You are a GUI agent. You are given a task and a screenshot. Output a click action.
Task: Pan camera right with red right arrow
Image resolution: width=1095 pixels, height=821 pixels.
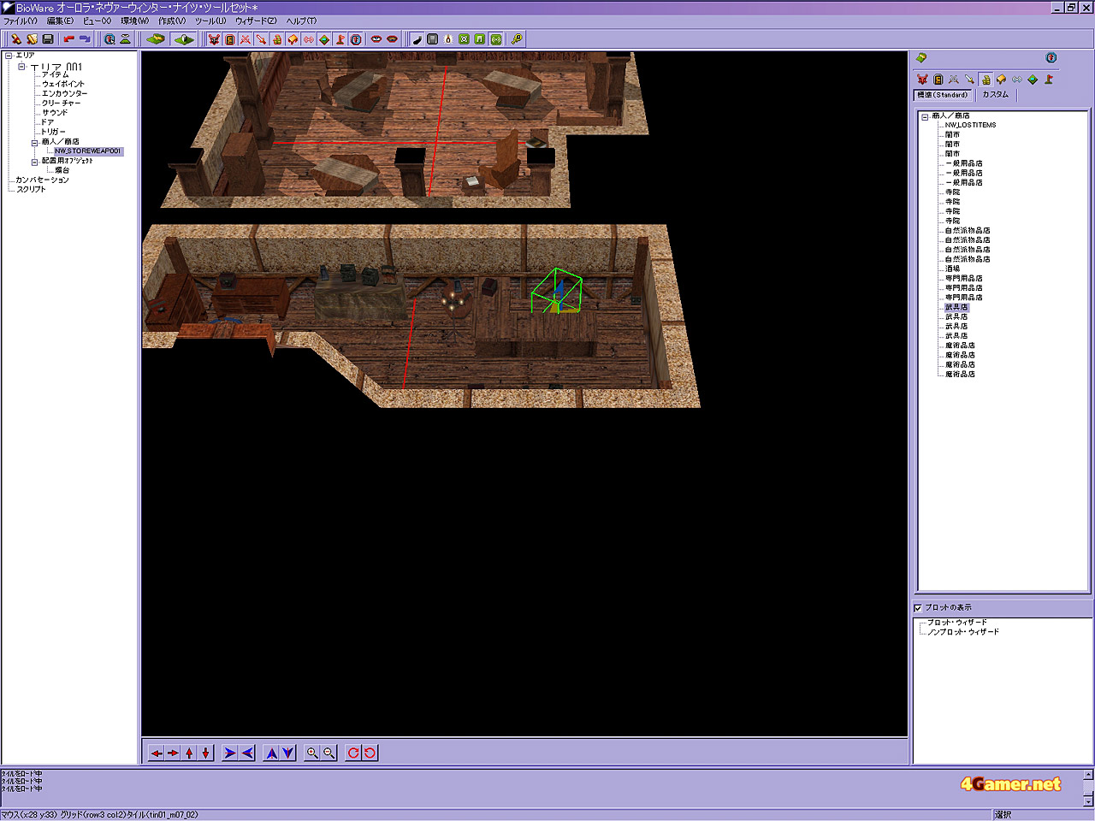click(173, 753)
